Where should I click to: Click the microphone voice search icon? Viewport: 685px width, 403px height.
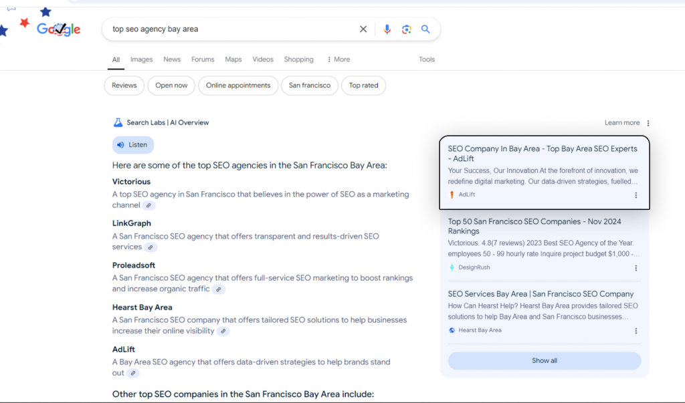(387, 29)
